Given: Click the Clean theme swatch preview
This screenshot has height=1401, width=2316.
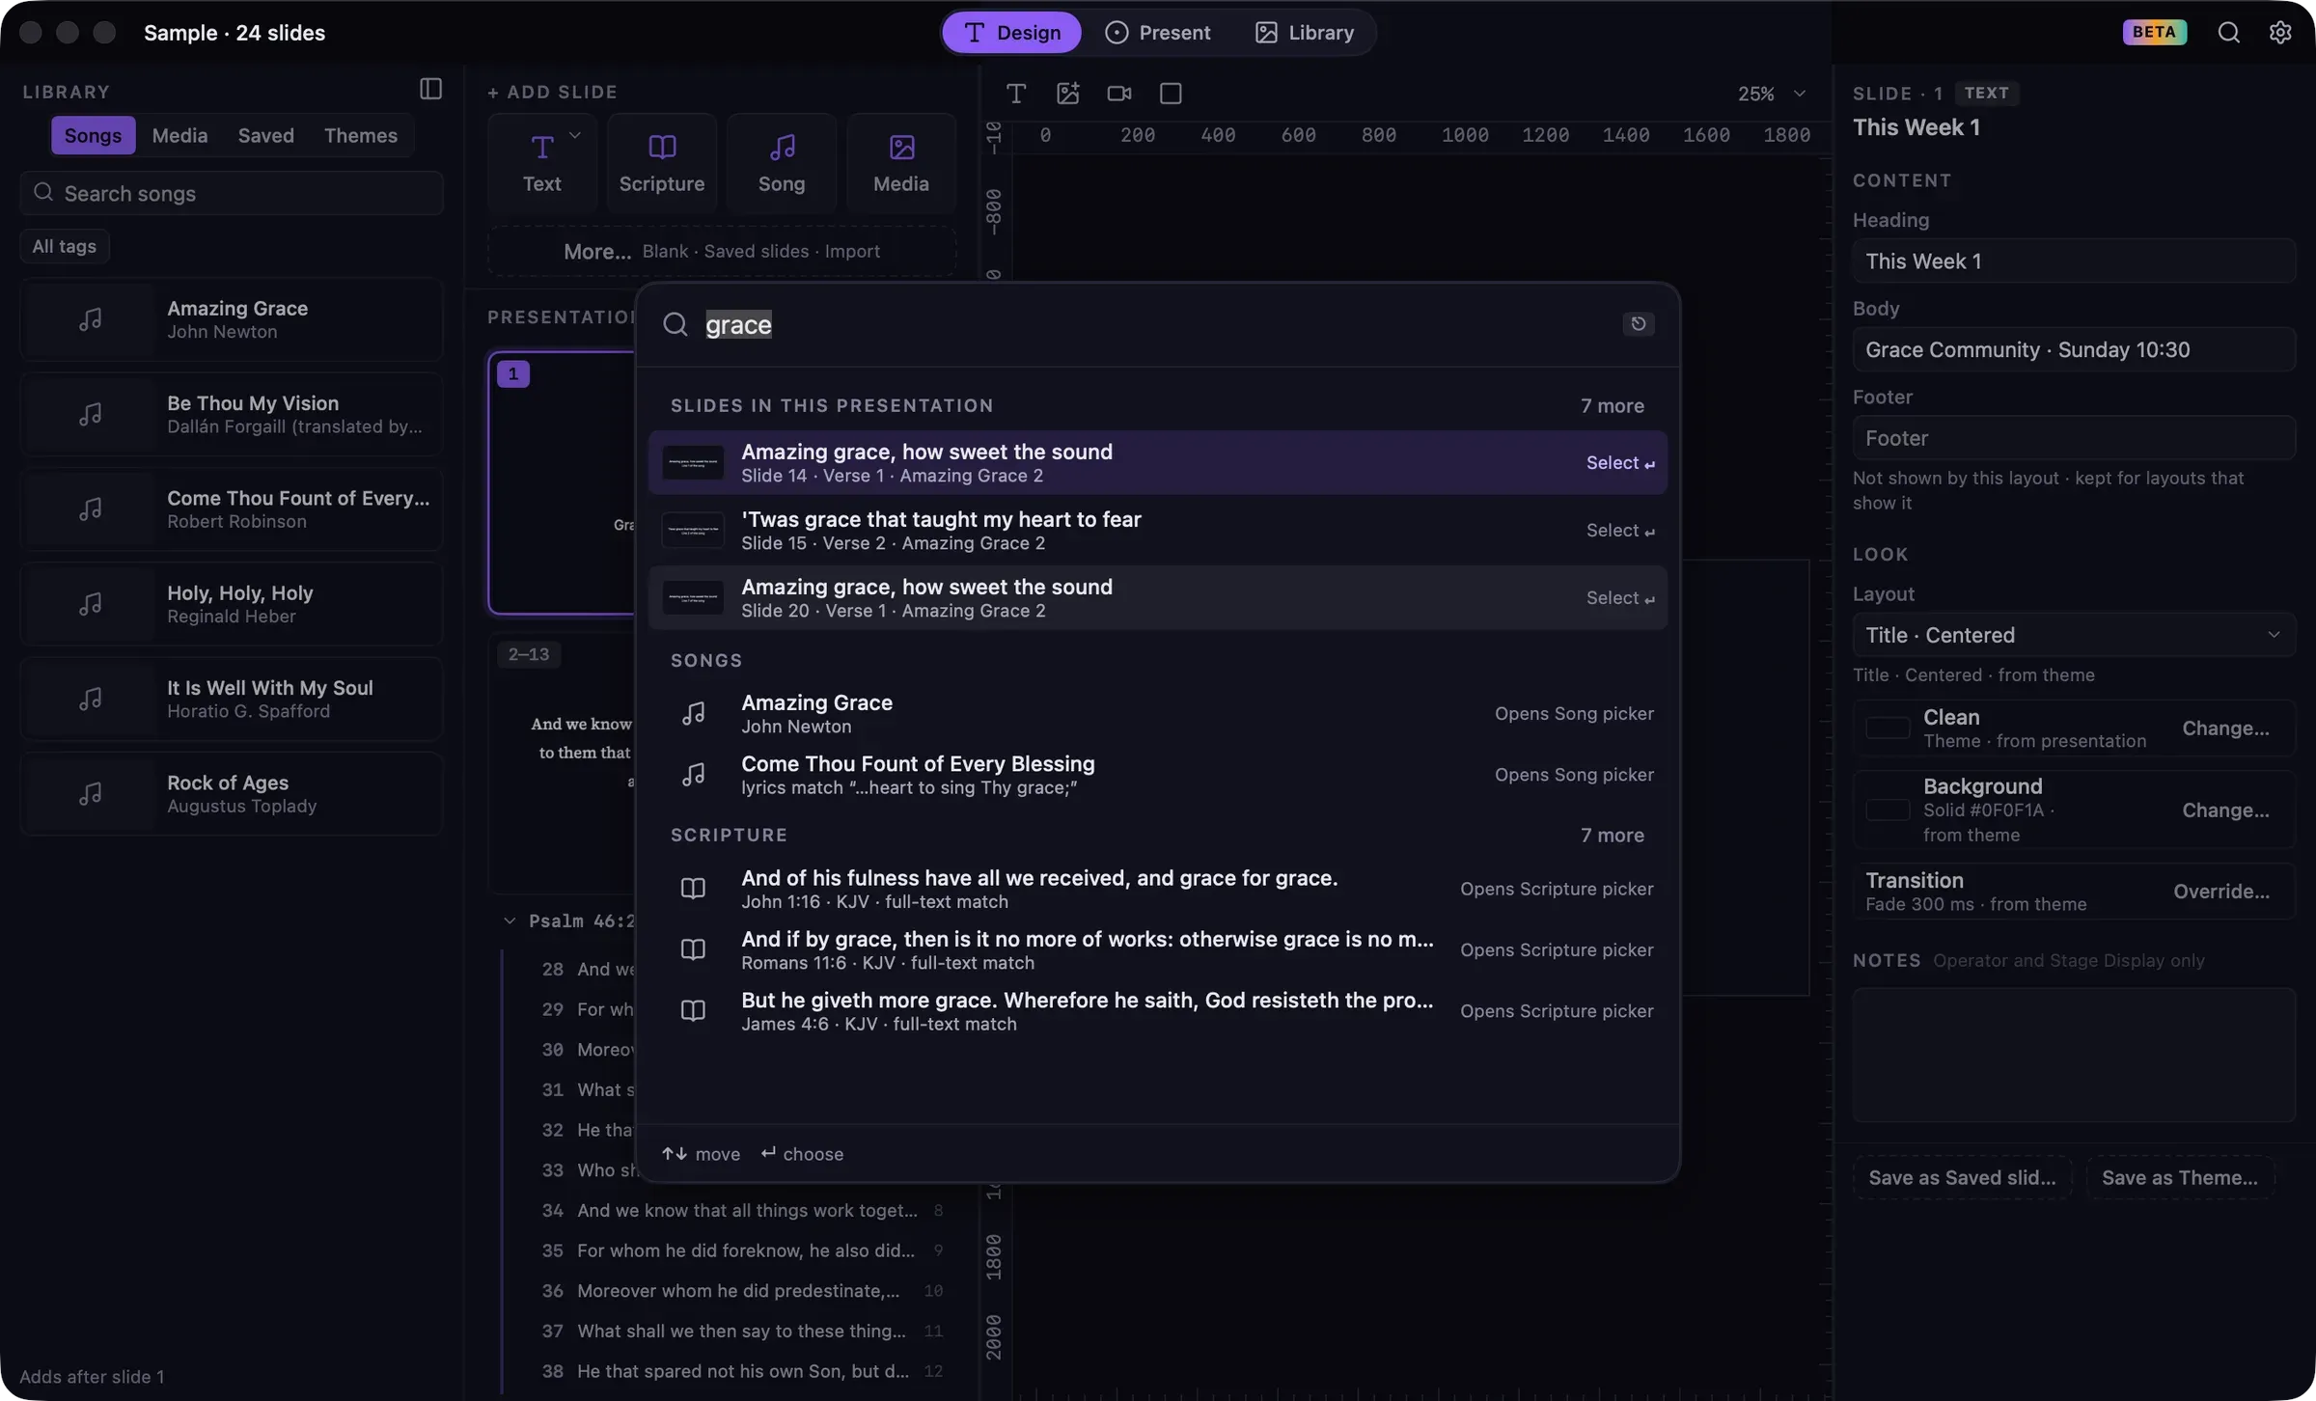Looking at the screenshot, I should (x=1887, y=728).
